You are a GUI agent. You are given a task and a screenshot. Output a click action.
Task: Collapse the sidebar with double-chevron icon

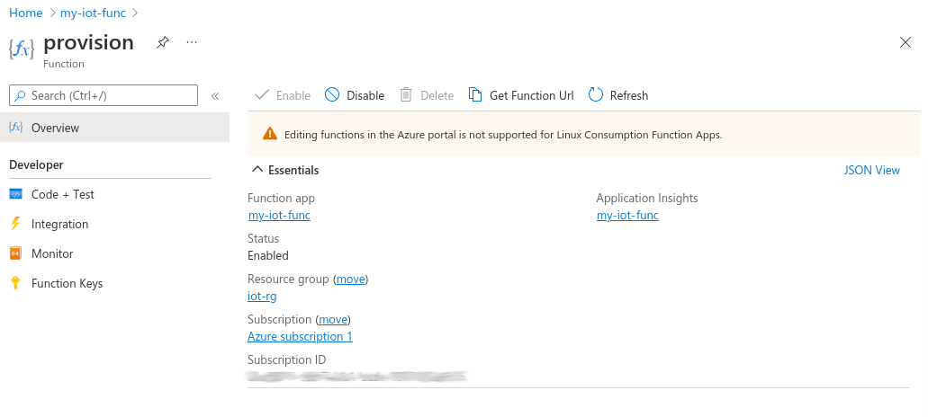click(x=215, y=95)
